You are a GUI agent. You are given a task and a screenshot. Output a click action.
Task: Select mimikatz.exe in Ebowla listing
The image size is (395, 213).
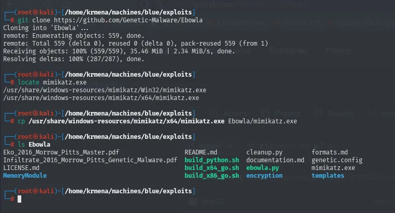click(x=333, y=168)
